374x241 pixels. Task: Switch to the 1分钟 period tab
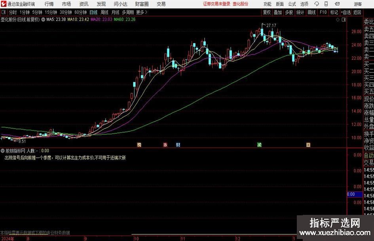[x=24, y=12]
